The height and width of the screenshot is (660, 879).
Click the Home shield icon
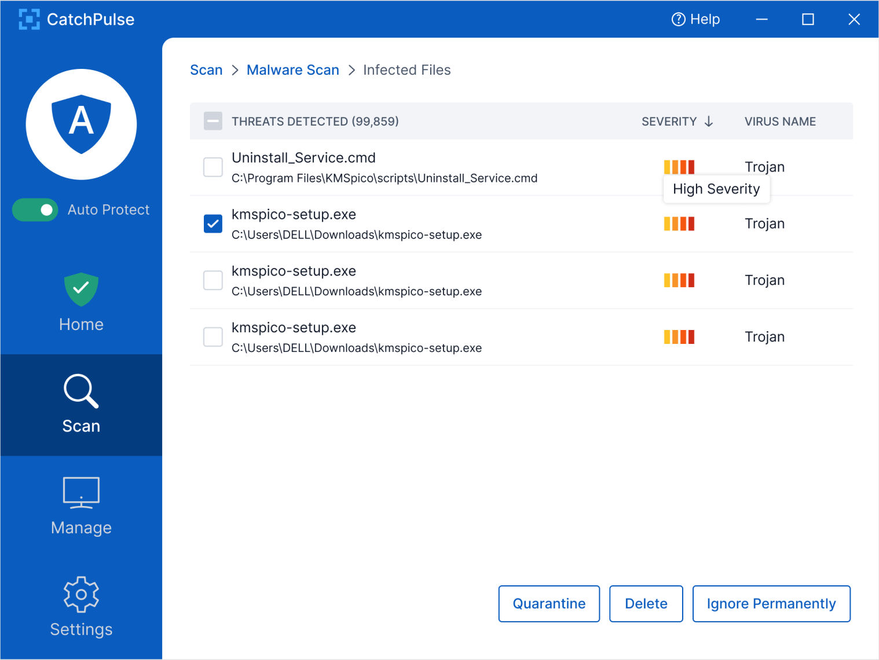point(81,289)
